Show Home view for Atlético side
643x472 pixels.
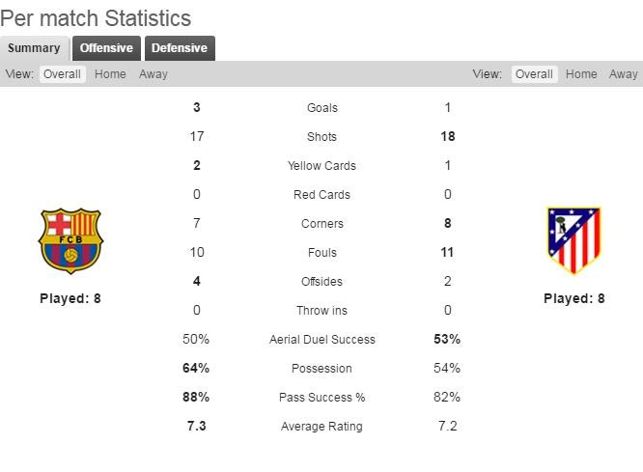tap(581, 74)
